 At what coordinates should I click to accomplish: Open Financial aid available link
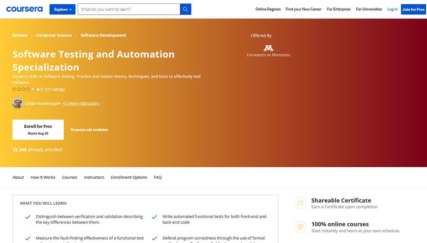[89, 130]
